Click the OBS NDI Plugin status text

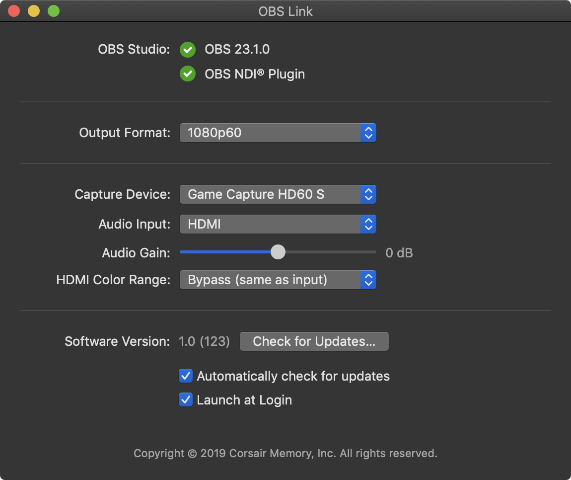click(x=255, y=74)
